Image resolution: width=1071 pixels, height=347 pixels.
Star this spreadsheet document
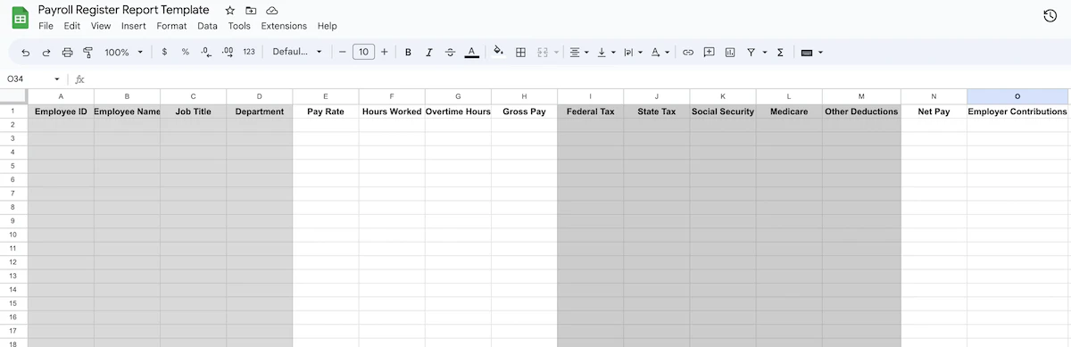(230, 10)
